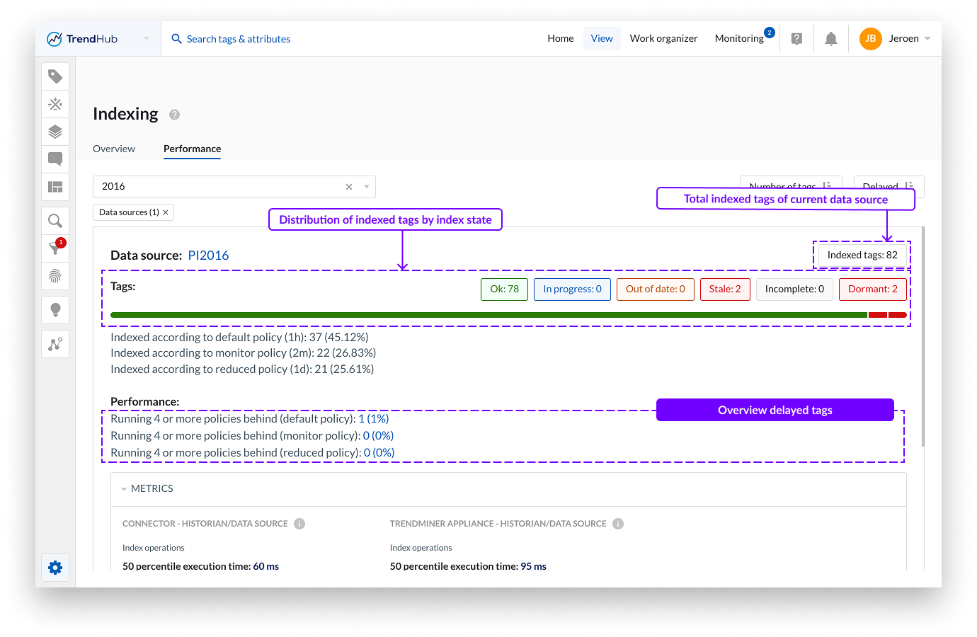Open the lightbulb sidebar icon
This screenshot has height=637, width=977.
(x=55, y=310)
